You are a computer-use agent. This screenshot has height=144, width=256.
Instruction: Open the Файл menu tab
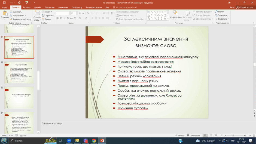tap(5, 7)
